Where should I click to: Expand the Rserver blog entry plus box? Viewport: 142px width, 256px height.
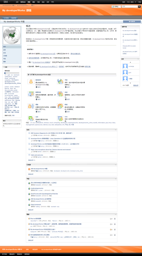tap(115, 219)
